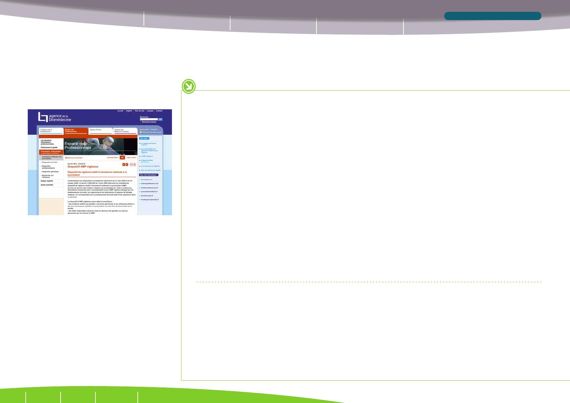
Task: Go to the sujet précédent link
Action: pos(112,157)
